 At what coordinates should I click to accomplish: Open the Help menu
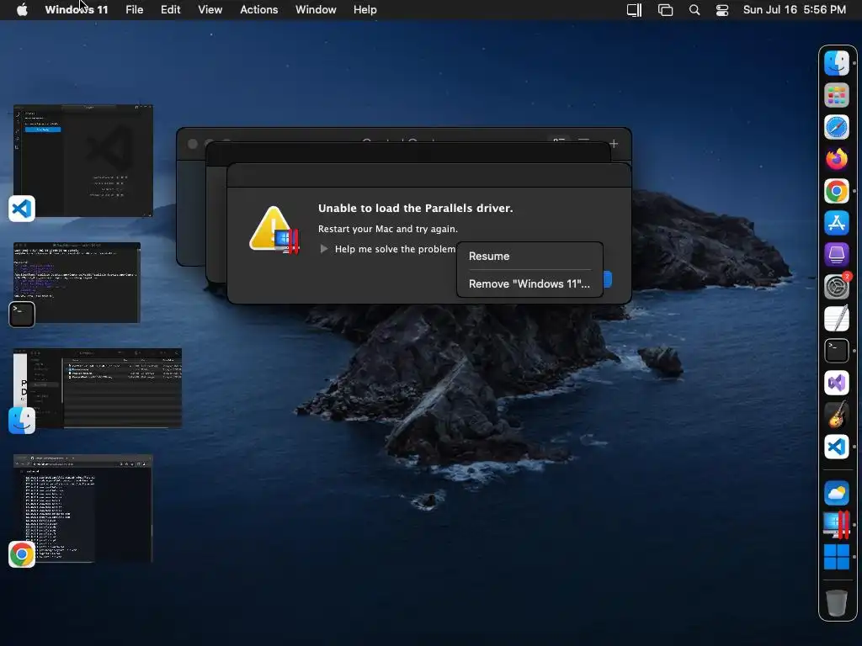365,10
